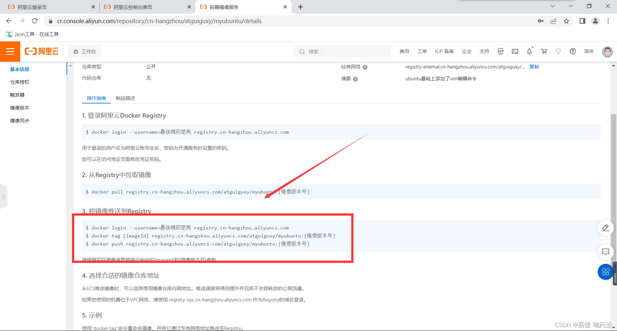Viewport: 617px width, 331px height.
Task: Switch to the 操作指南 tab
Action: [96, 98]
